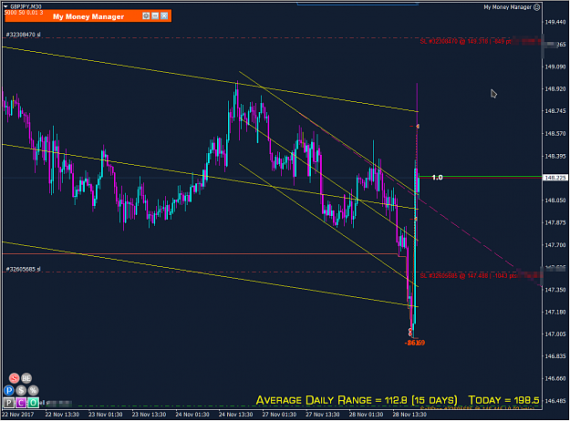Image resolution: width=570 pixels, height=421 pixels.
Task: Click the 28 Nov 13:30 time axis label
Action: pos(409,415)
